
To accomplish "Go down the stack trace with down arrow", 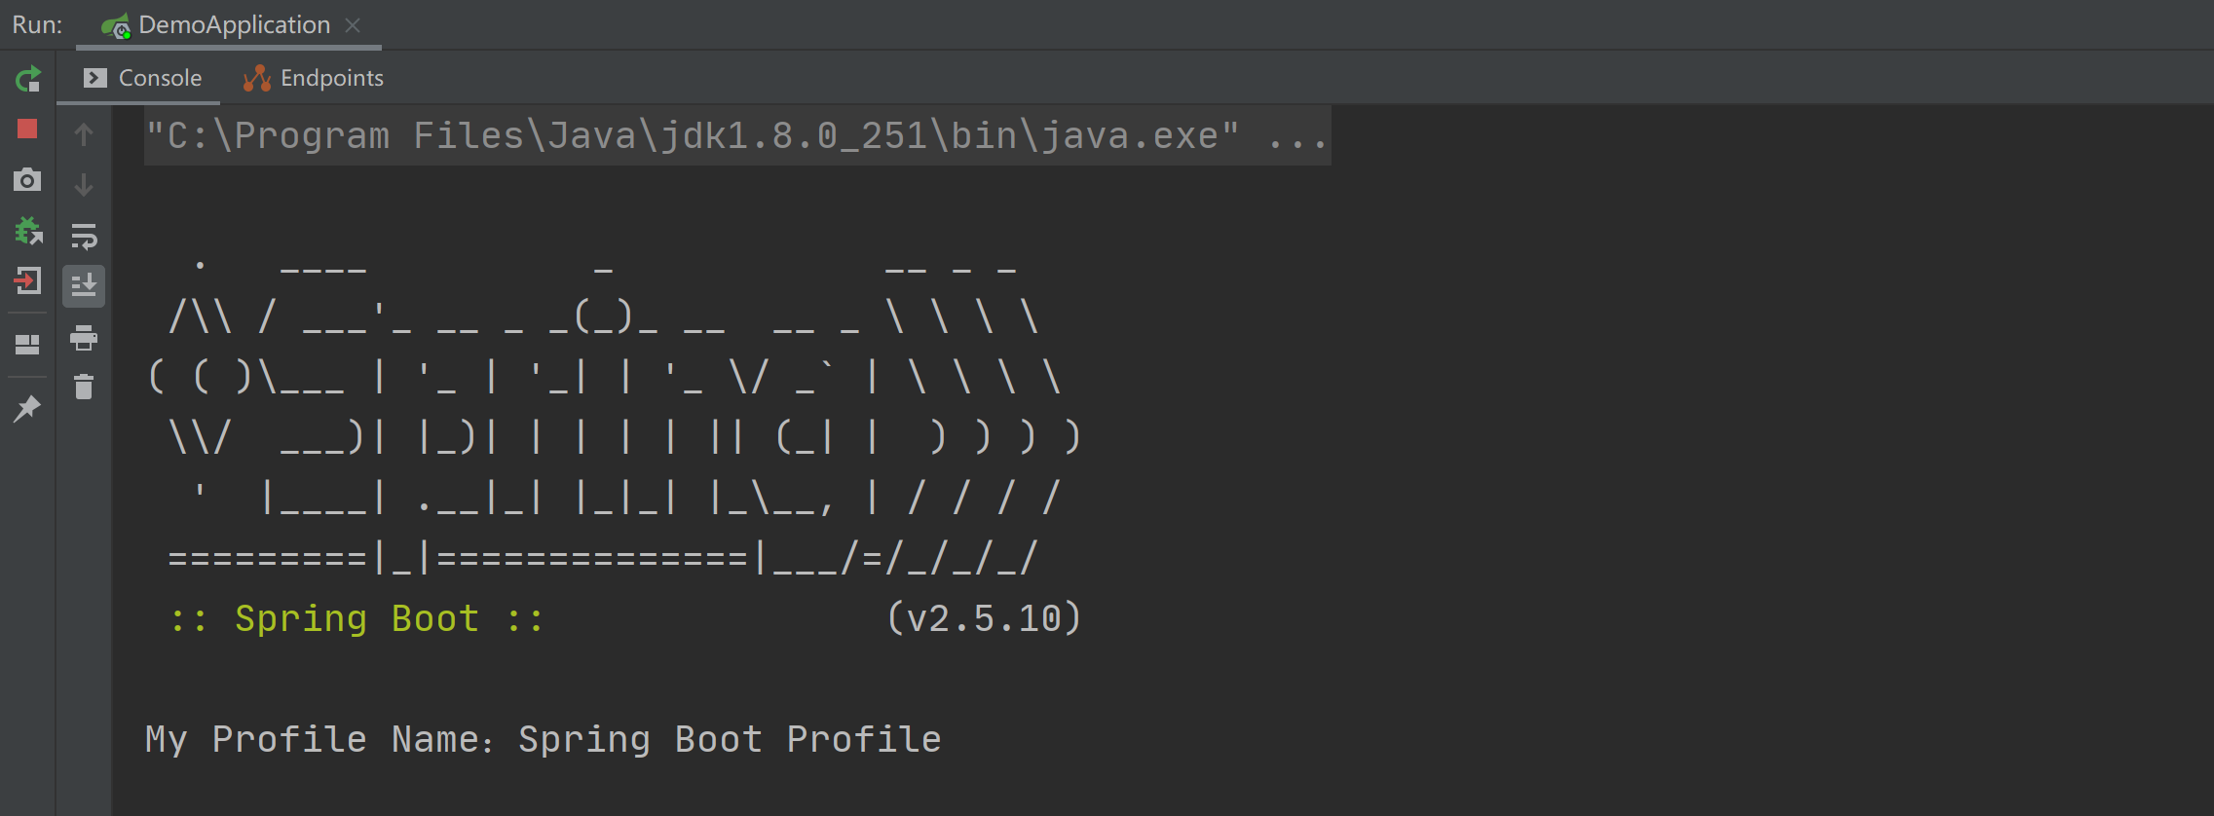I will click(84, 185).
